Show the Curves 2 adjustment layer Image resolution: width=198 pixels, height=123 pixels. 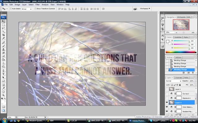[x=167, y=93]
